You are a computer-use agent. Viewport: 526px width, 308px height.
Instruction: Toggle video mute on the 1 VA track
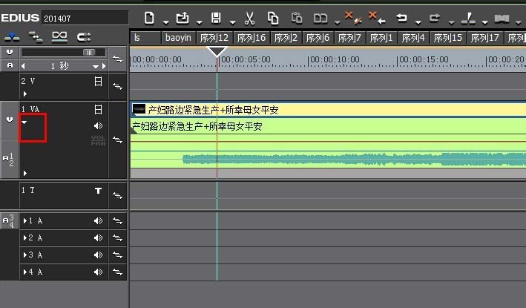98,109
